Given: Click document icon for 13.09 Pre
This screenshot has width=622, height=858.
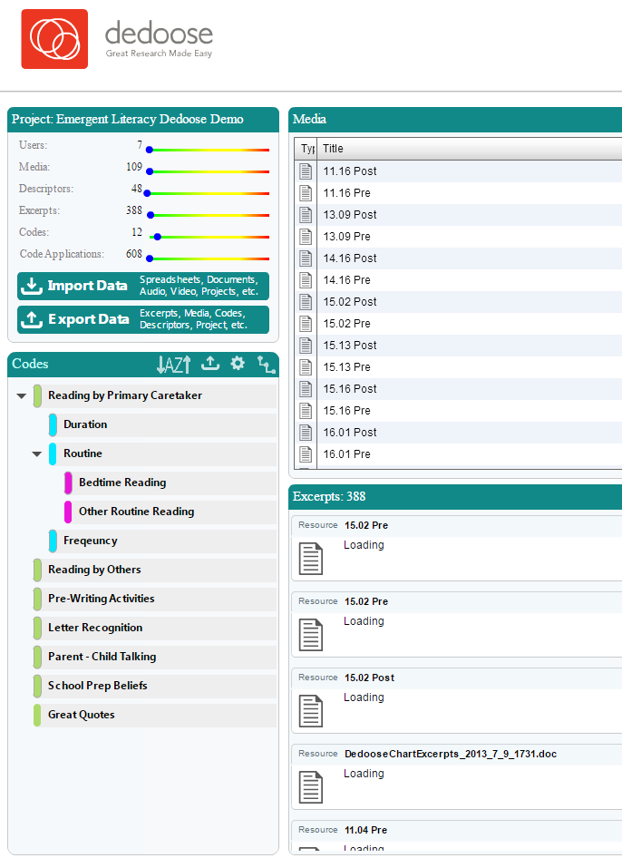Looking at the screenshot, I should point(306,237).
